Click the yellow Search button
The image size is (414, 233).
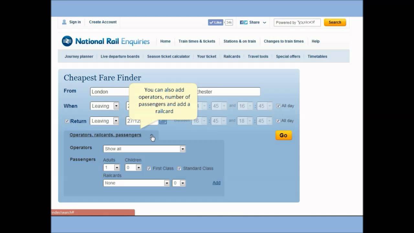coord(335,22)
